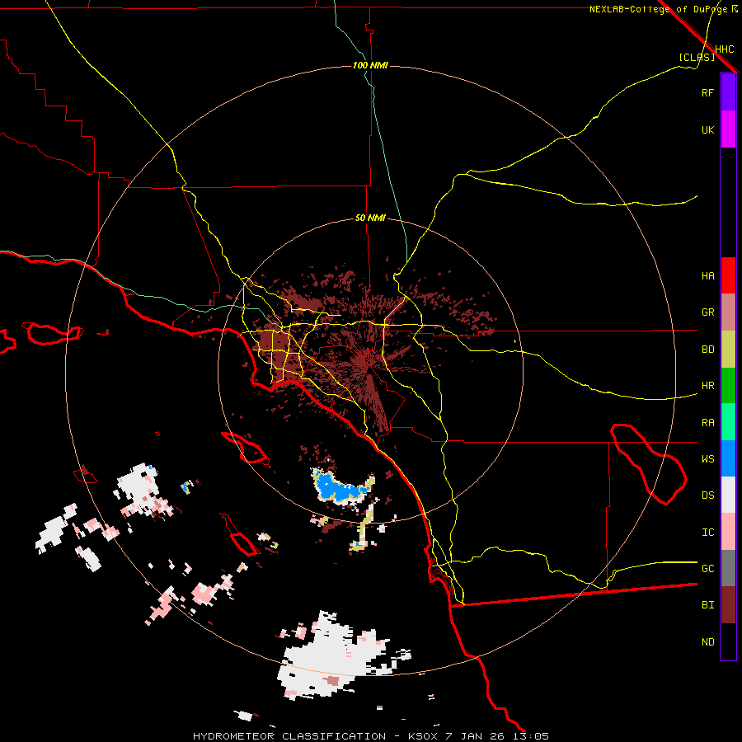Select the red HA legend swatch
Viewport: 742px width, 742px height.
728,275
